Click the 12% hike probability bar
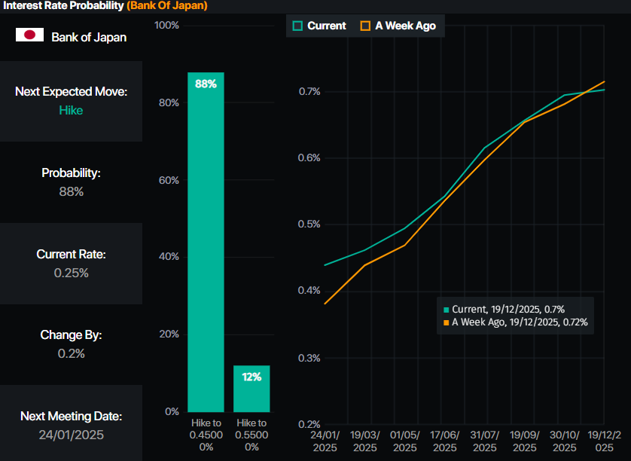This screenshot has width=631, height=461. 251,388
